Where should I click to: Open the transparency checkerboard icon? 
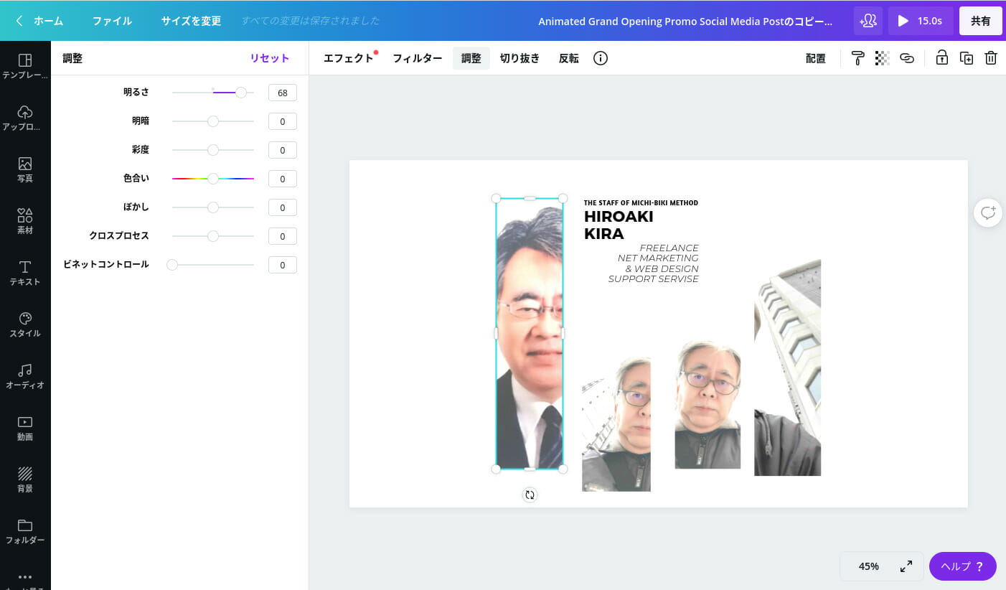pyautogui.click(x=882, y=58)
